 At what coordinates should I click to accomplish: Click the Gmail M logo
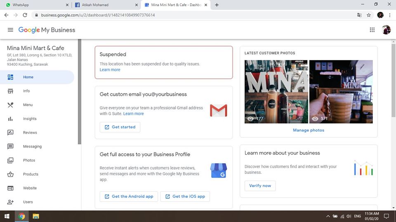click(x=219, y=111)
